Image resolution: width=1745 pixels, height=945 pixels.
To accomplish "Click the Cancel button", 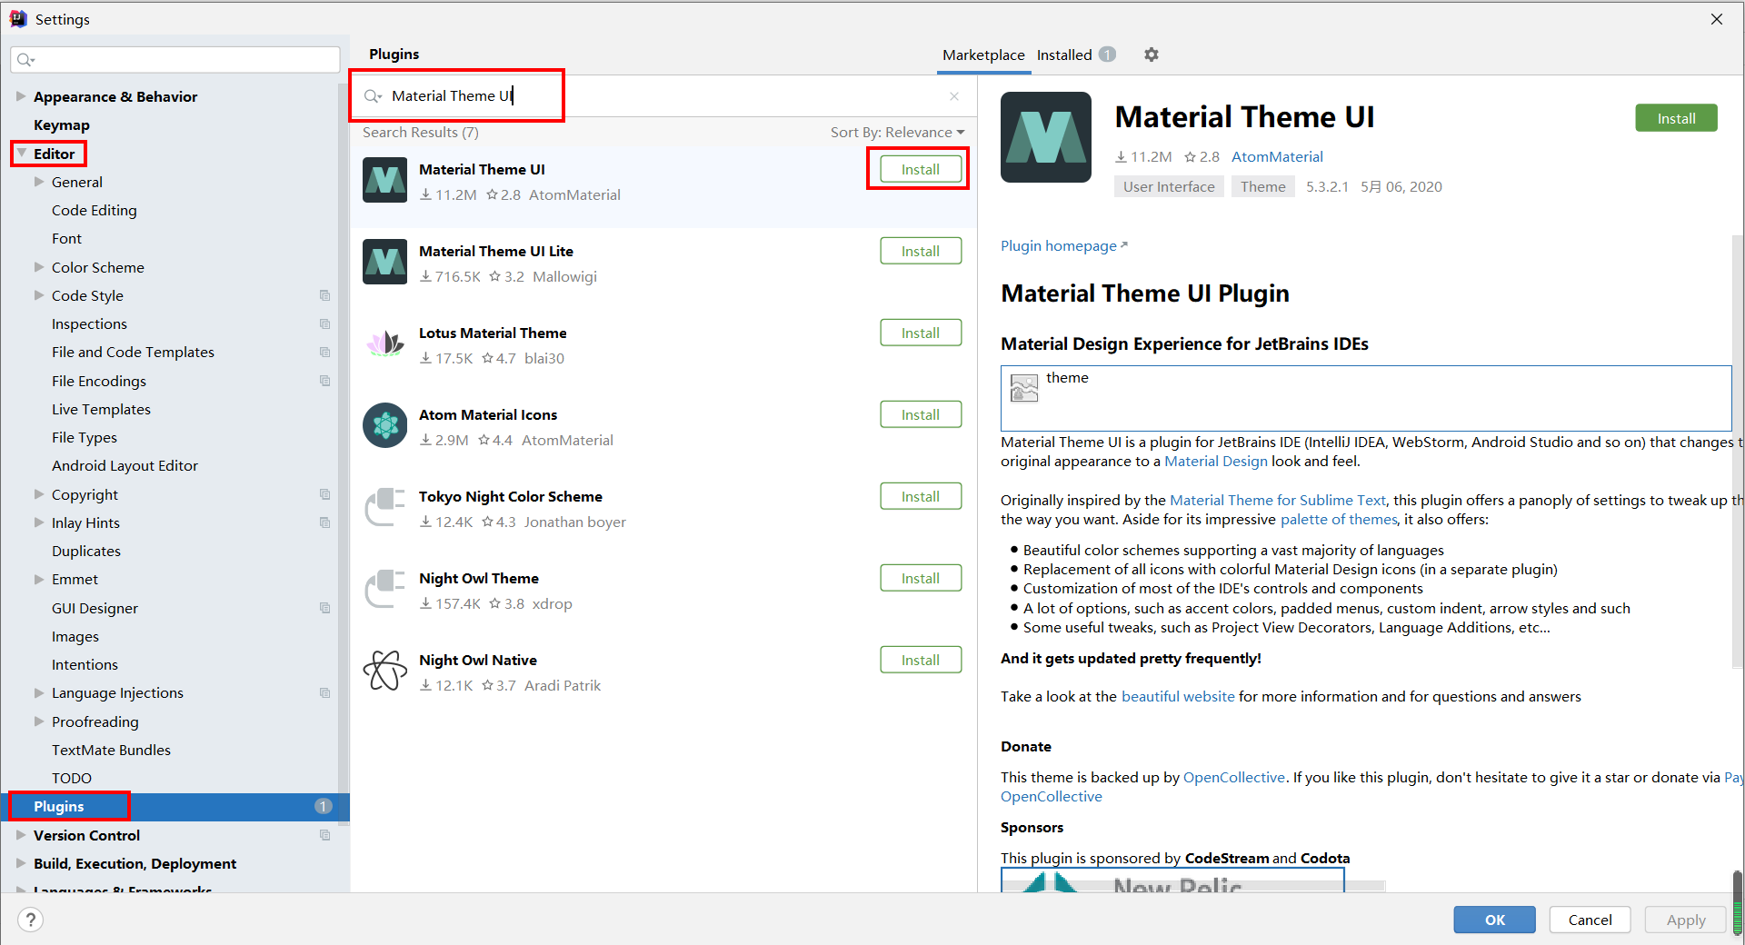I will [x=1590, y=920].
